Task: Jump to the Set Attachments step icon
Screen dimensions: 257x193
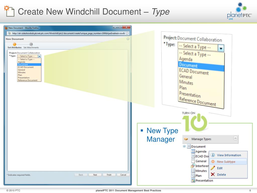Action: coord(31,44)
